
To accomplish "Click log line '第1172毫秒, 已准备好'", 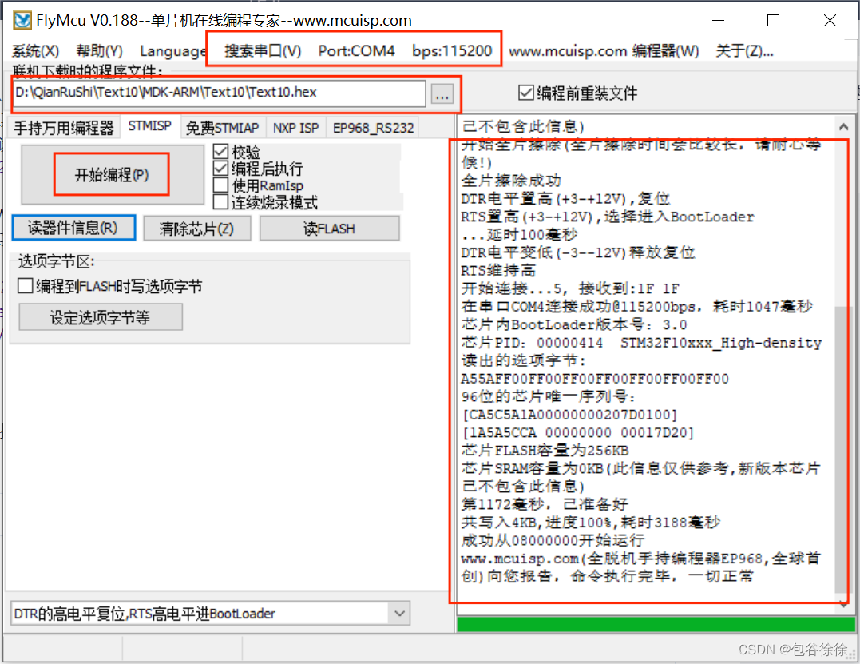I will coord(545,504).
